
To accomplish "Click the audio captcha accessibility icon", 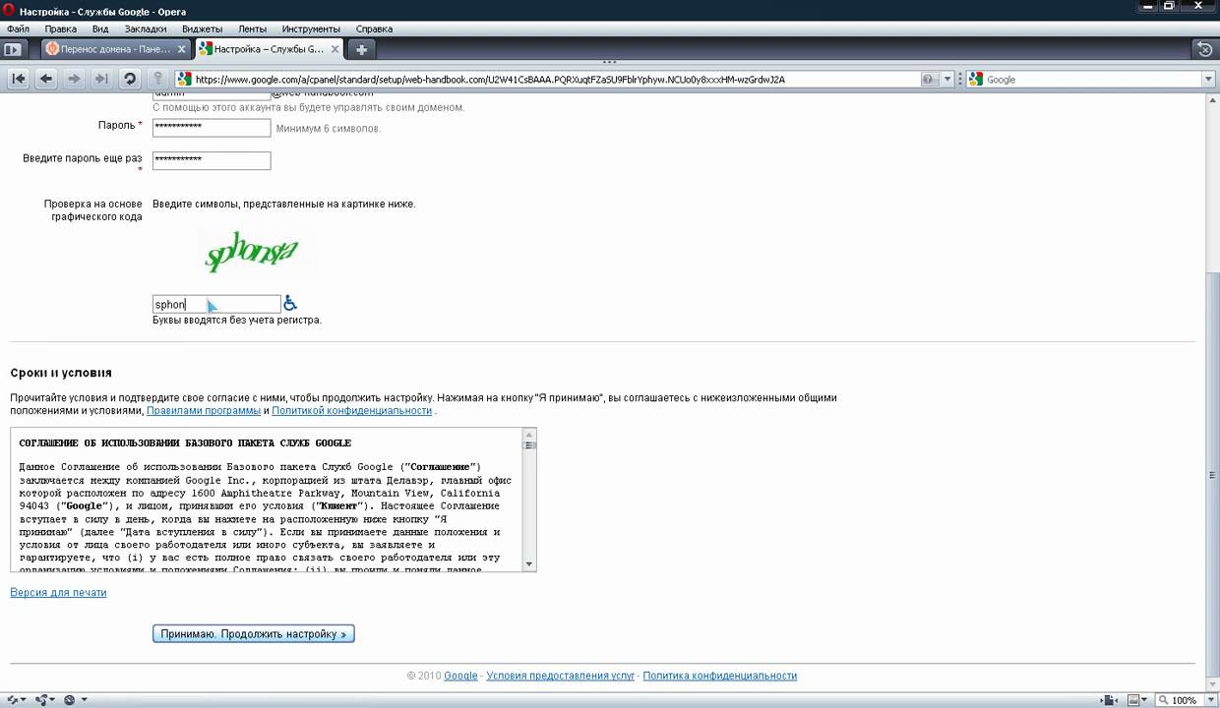I will pyautogui.click(x=290, y=304).
